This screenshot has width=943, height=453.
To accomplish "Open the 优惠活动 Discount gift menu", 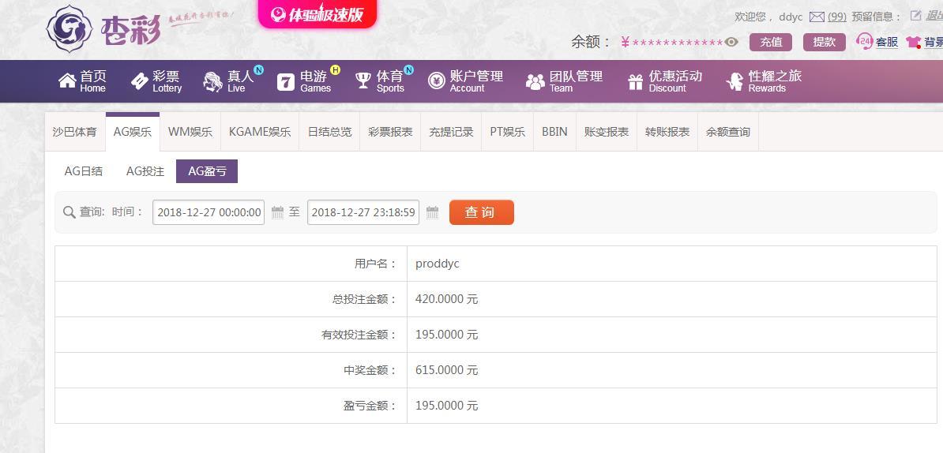I will click(x=665, y=80).
